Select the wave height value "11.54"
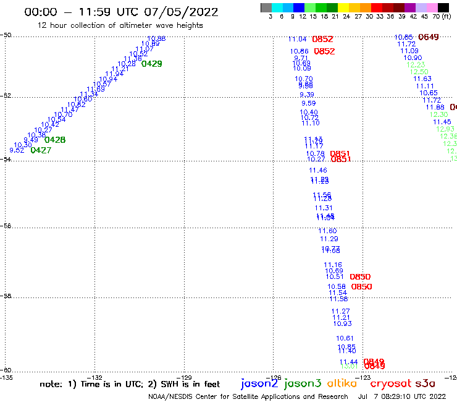 [x=338, y=293]
